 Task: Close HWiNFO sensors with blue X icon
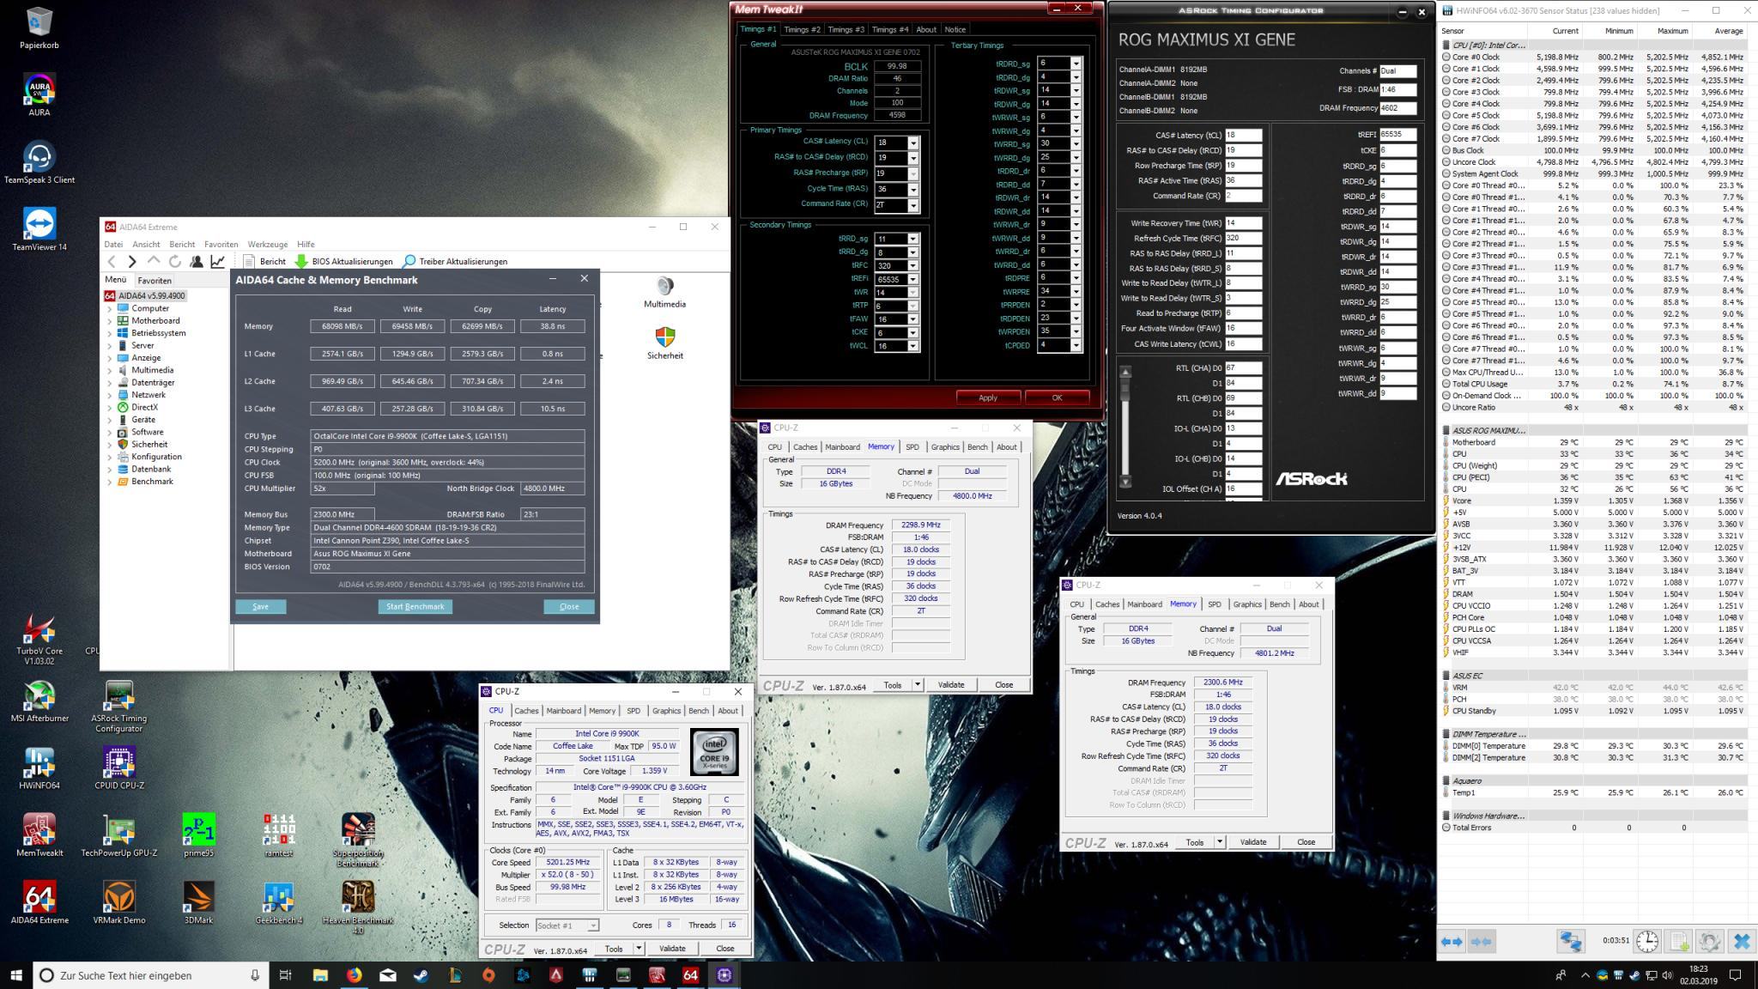[x=1741, y=942]
